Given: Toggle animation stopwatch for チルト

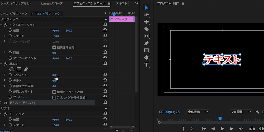Looking at the screenshot, I should [x=10, y=81].
